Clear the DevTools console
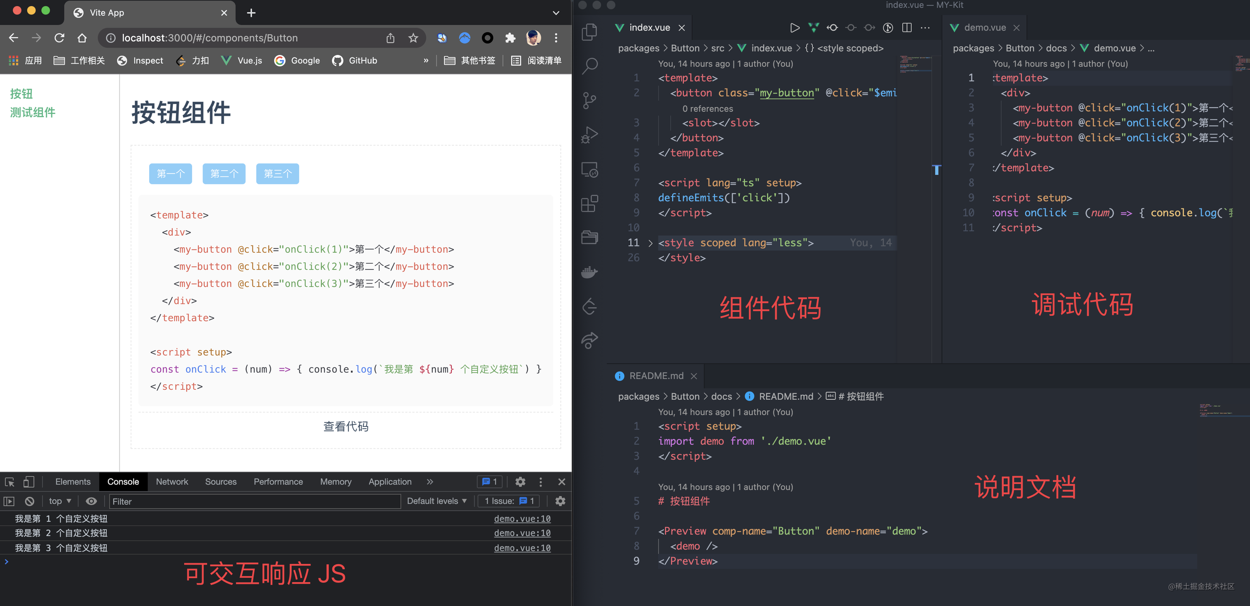This screenshot has height=606, width=1250. point(30,501)
